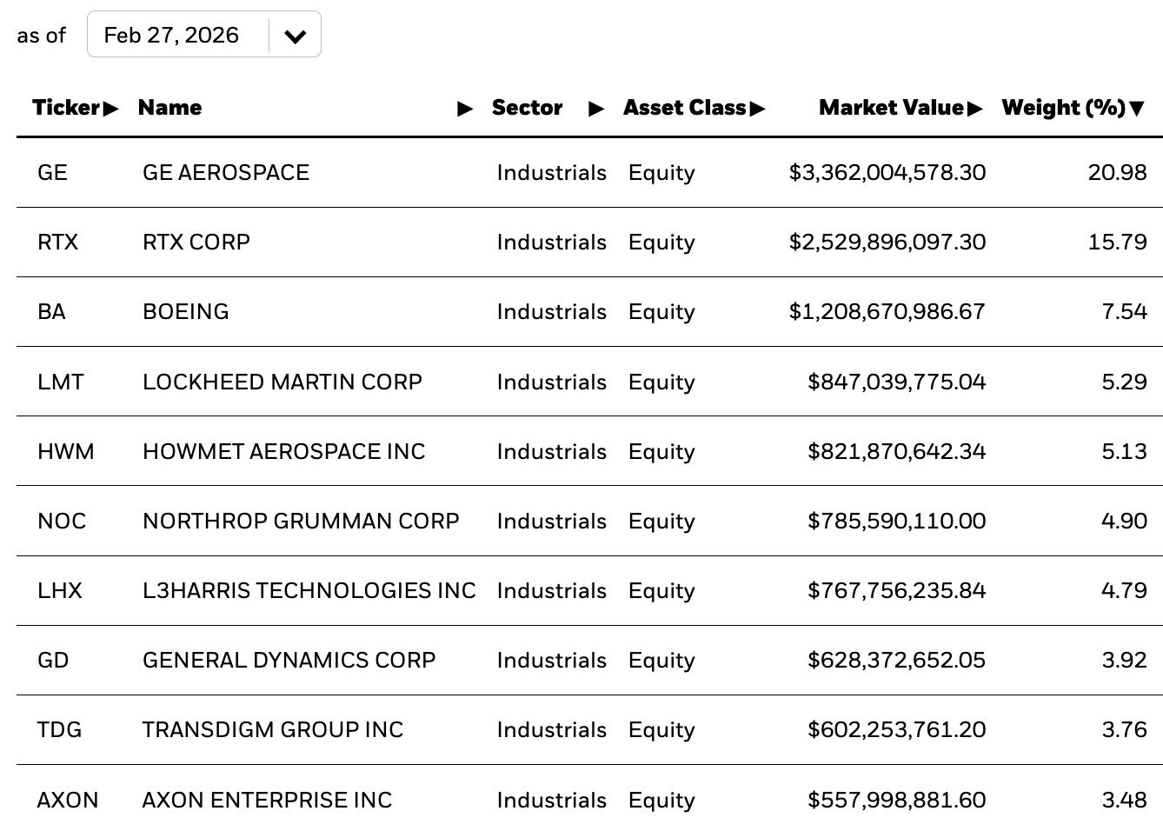Open the as-of date dropdown

pos(203,35)
